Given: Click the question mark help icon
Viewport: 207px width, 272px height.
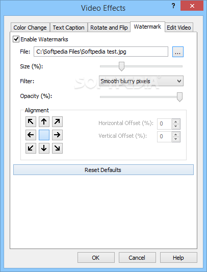Looking at the screenshot, I should click(x=173, y=6).
